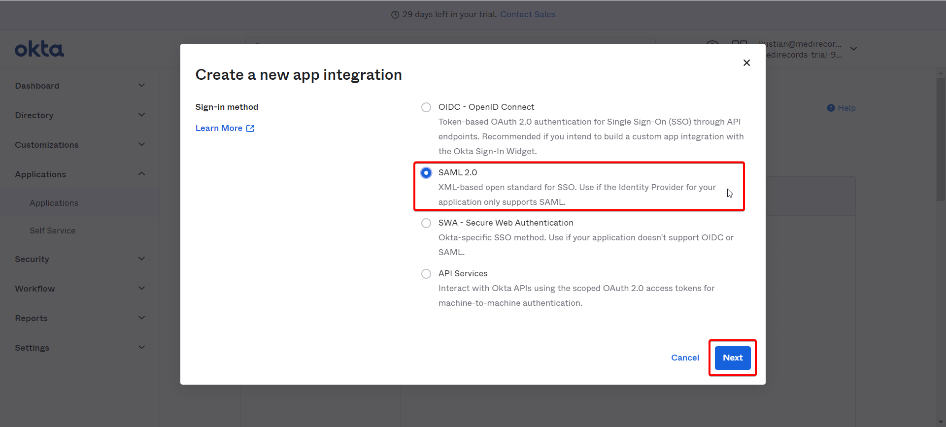Image resolution: width=946 pixels, height=427 pixels.
Task: Open Workflow in the sidebar
Action: 35,289
